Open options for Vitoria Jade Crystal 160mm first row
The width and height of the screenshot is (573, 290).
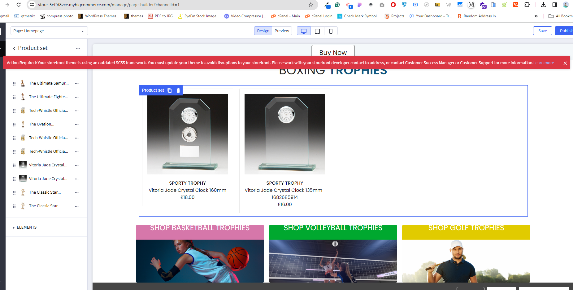[x=77, y=165]
